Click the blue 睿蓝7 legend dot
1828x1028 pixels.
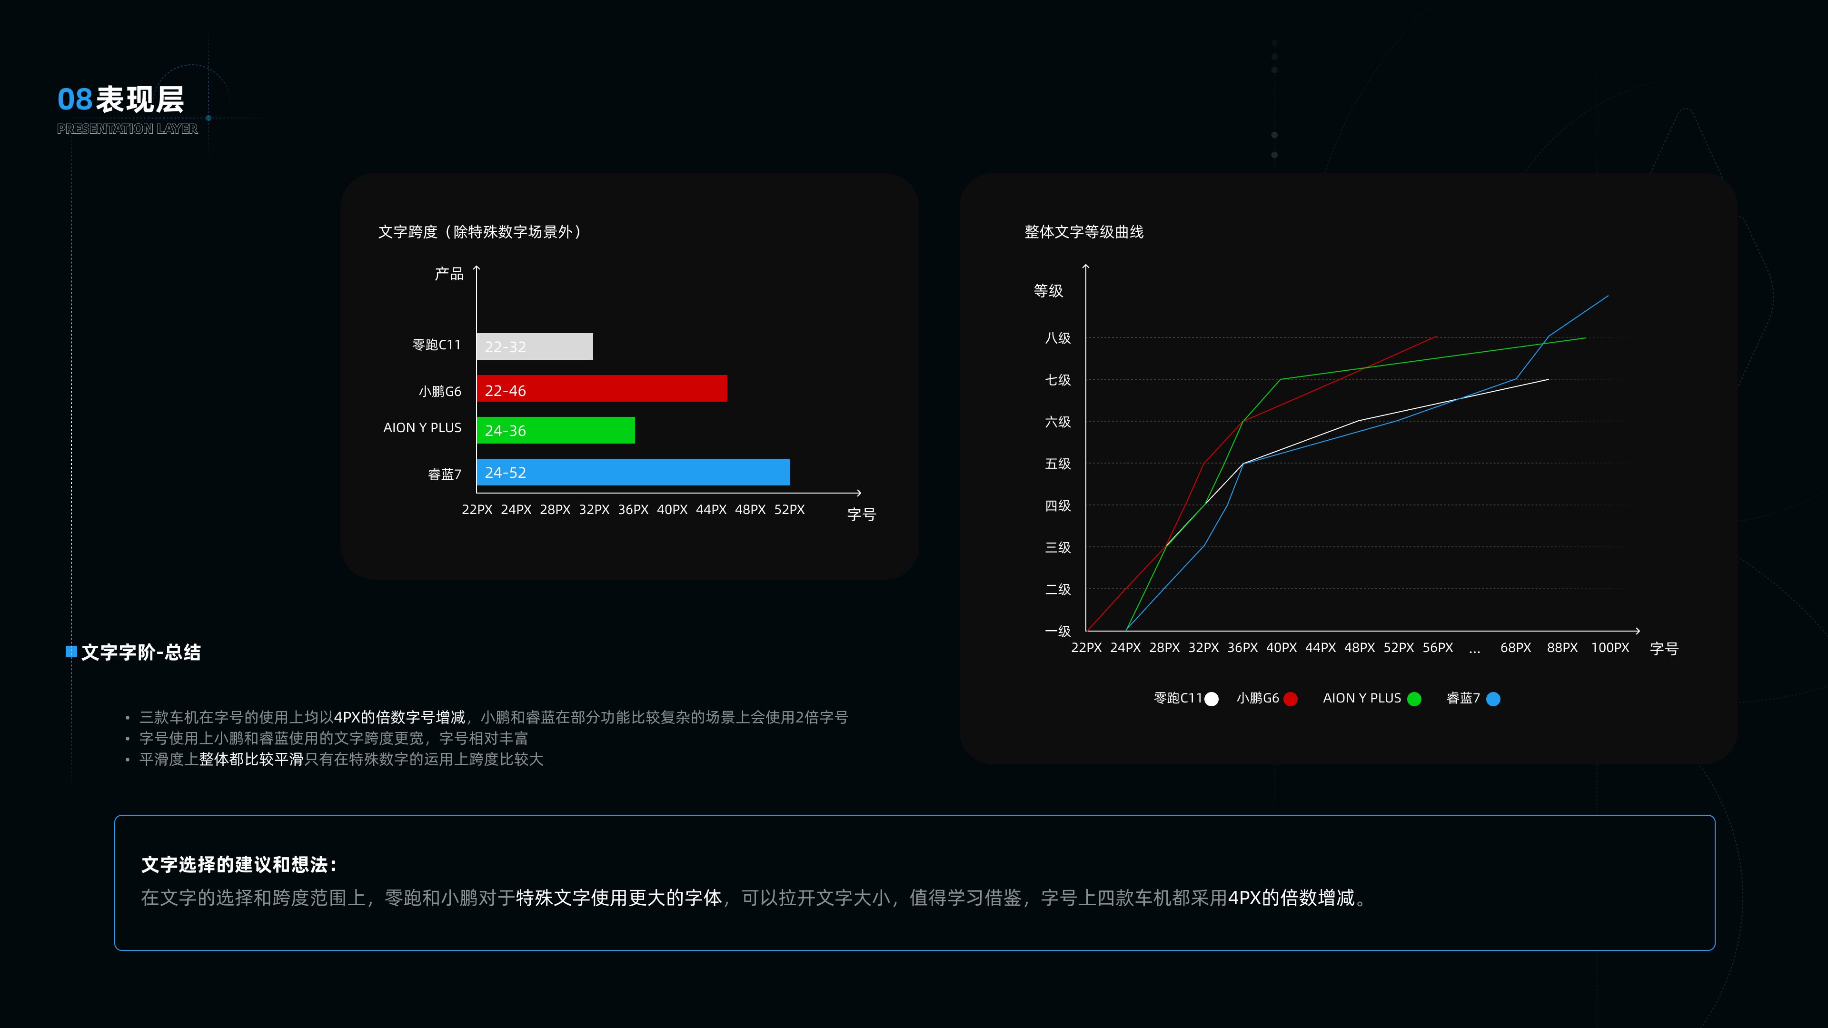pyautogui.click(x=1493, y=699)
